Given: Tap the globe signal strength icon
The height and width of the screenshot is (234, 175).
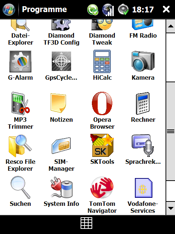Looking at the screenshot, I should tap(108, 10).
